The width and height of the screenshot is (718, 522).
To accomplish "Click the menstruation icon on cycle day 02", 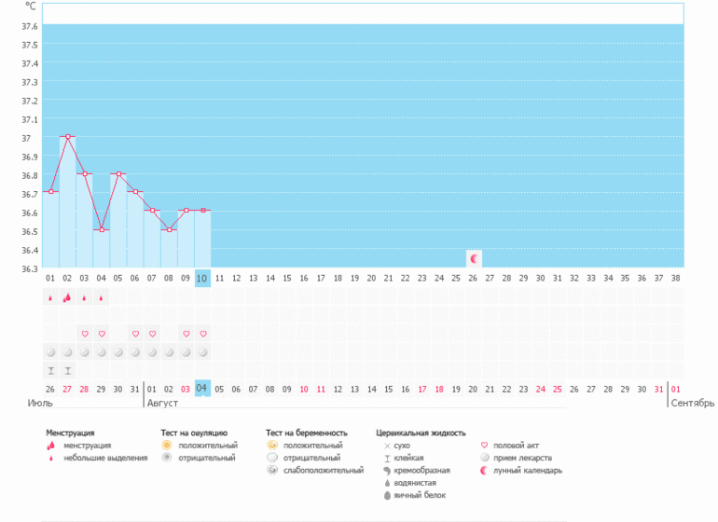I will [x=67, y=297].
